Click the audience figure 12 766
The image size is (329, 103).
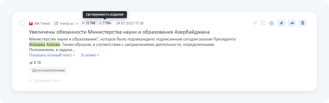pos(89,23)
